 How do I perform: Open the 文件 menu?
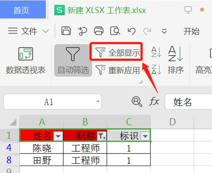(x=29, y=31)
